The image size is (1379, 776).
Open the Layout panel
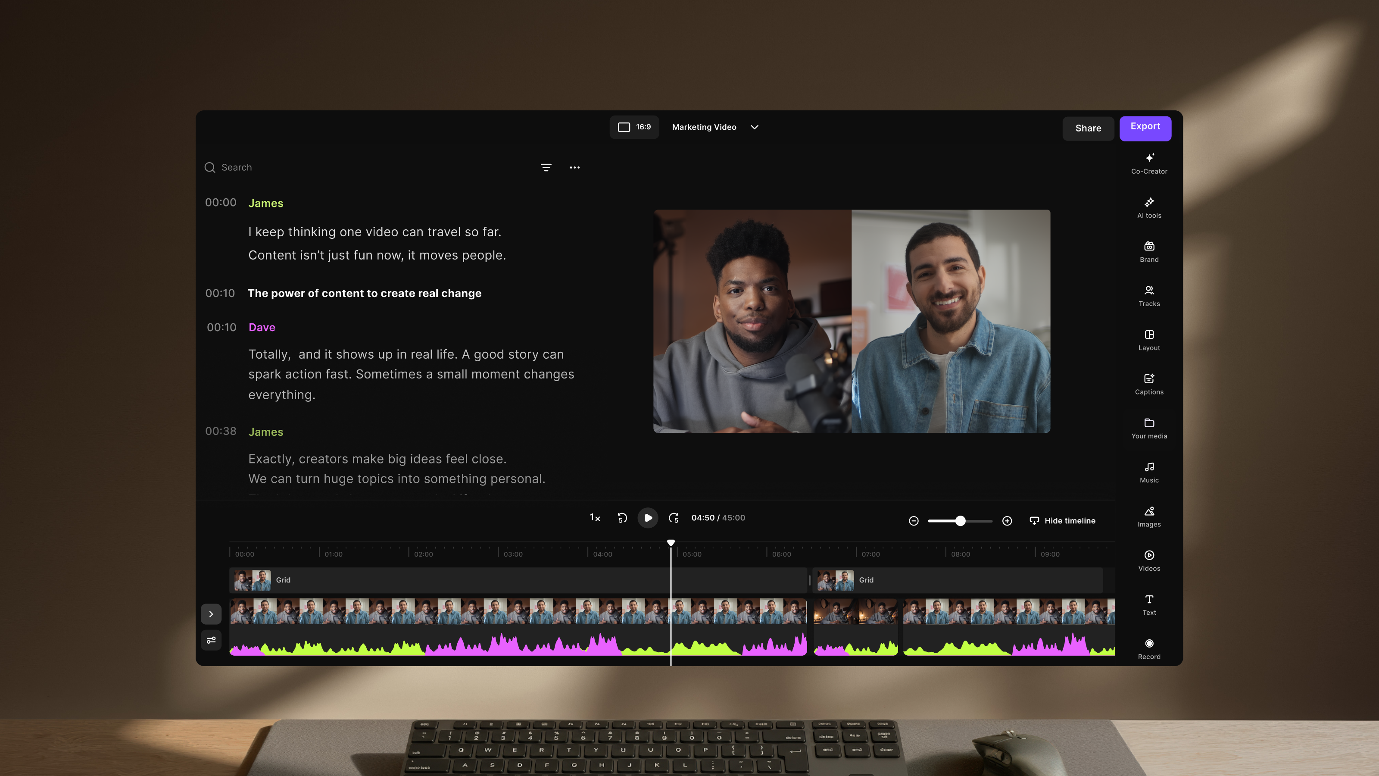pos(1149,340)
